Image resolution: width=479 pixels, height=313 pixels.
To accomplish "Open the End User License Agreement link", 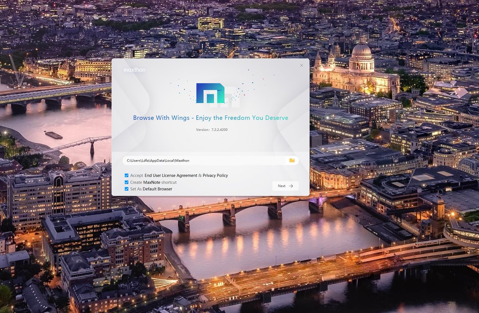I will tap(171, 175).
